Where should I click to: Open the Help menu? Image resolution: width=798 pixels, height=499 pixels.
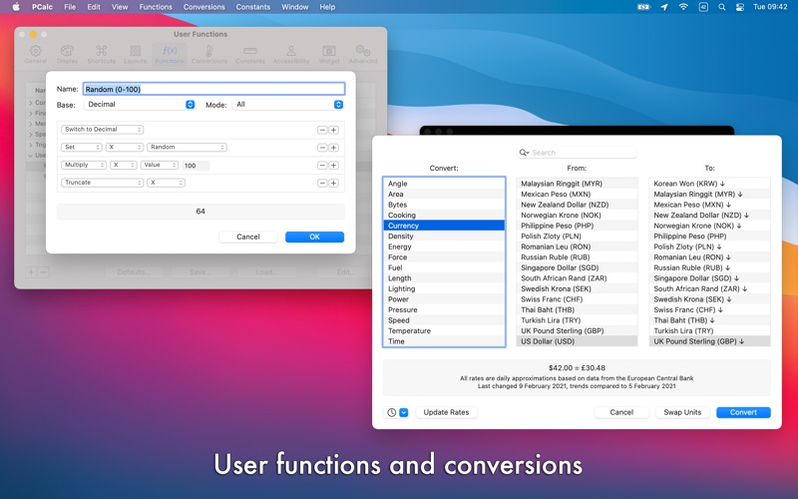point(327,7)
